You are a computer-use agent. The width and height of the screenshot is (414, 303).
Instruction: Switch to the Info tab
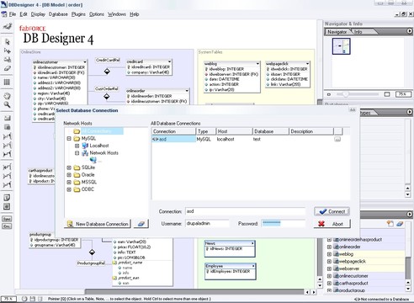358,32
